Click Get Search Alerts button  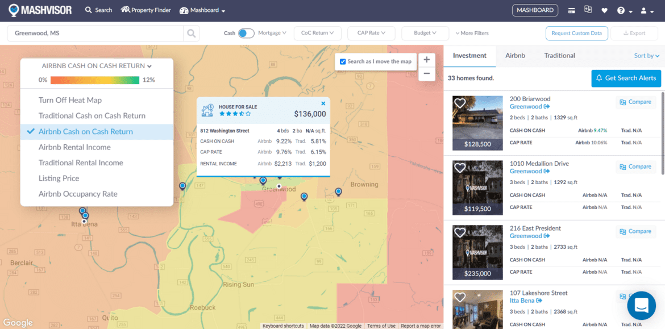coord(626,78)
